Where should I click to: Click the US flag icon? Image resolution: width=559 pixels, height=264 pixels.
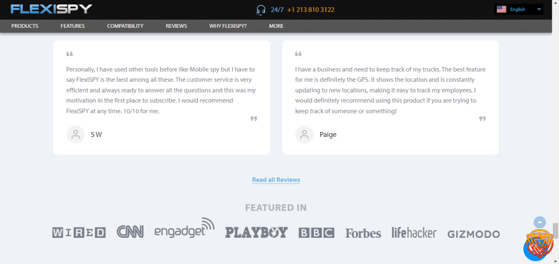501,10
